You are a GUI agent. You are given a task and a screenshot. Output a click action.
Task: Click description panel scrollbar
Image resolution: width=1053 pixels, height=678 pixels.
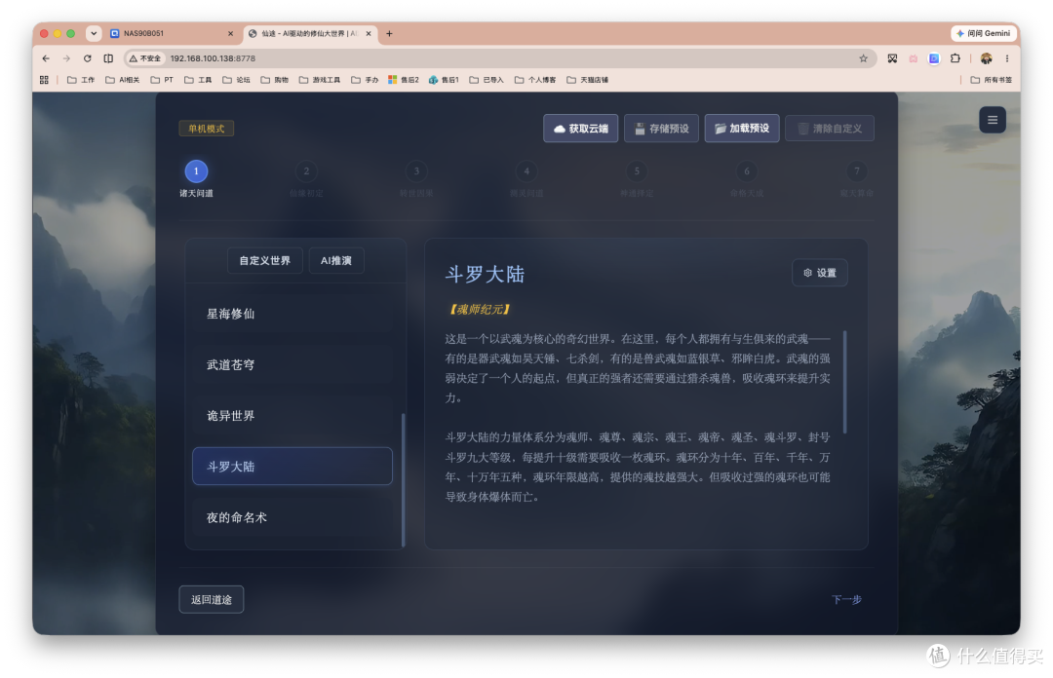844,381
